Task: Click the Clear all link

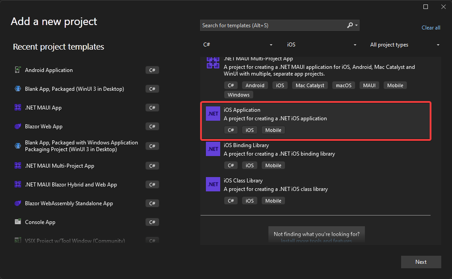Action: 431,28
